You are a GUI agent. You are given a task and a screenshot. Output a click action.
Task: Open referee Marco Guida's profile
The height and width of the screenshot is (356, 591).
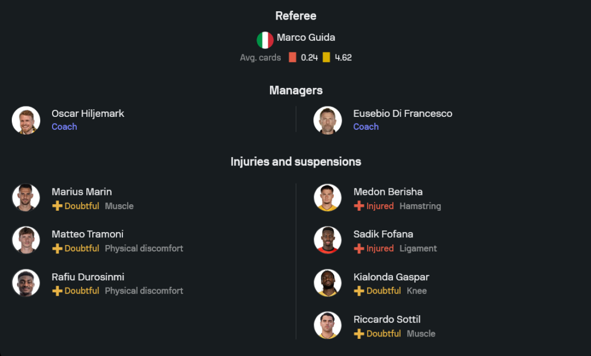(306, 37)
